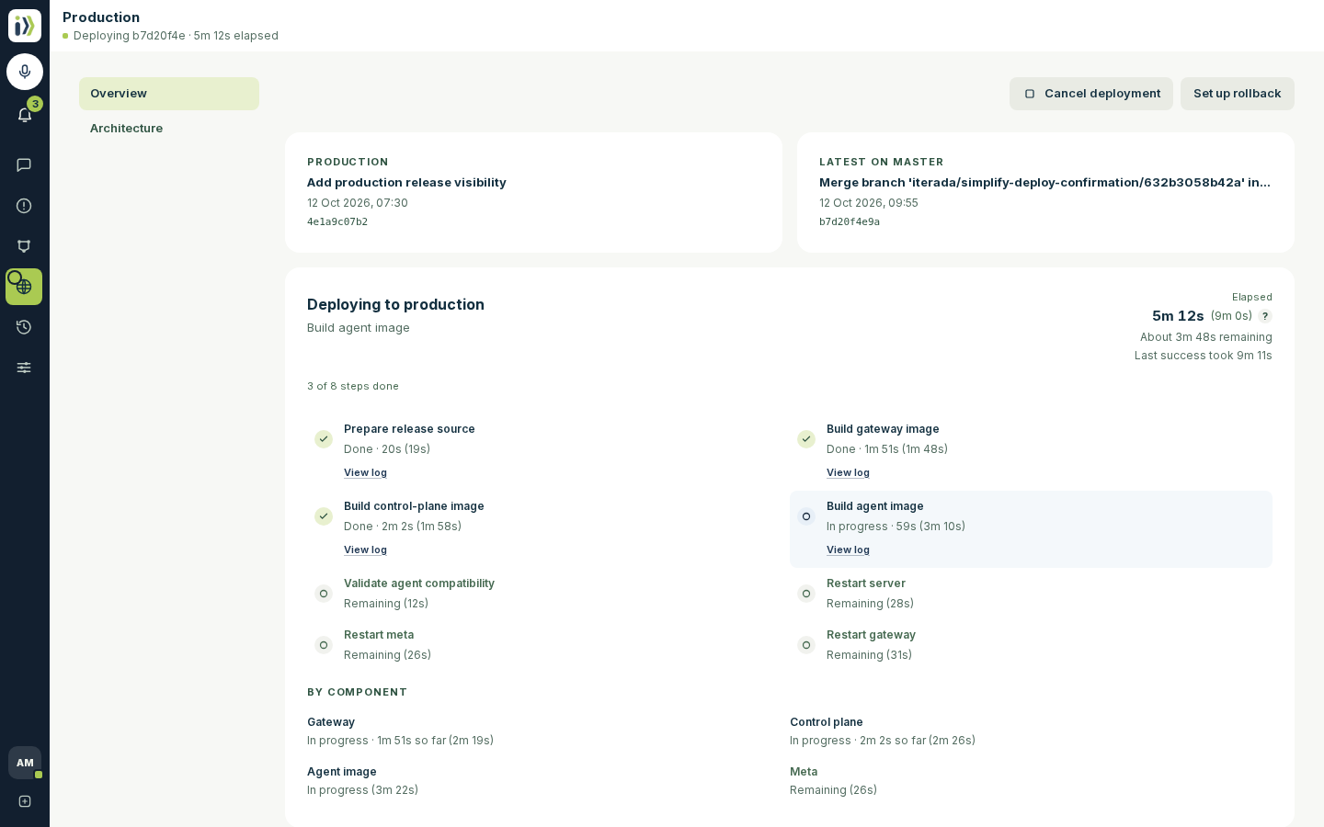Click the Build control-plane image checkmark icon
This screenshot has width=1324, height=827.
(x=324, y=516)
